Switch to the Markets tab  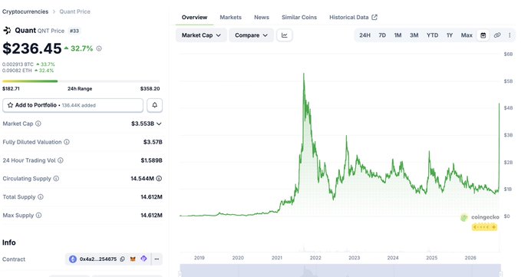(x=231, y=18)
